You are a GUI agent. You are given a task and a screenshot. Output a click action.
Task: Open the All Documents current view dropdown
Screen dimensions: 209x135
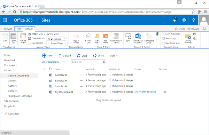coord(57,39)
